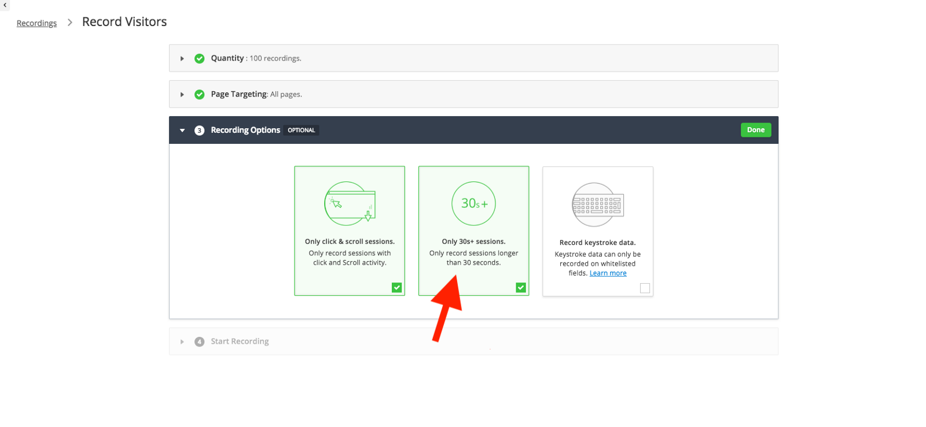The width and height of the screenshot is (926, 427).
Task: Click the green check icon beside Page Targeting
Action: (x=200, y=94)
